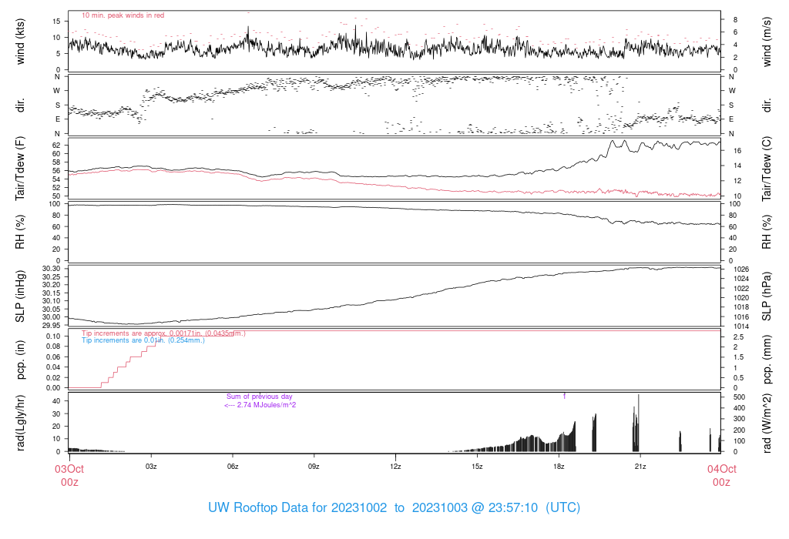The width and height of the screenshot is (789, 539).
Task: Click the '21z' time axis label
Action: click(640, 467)
